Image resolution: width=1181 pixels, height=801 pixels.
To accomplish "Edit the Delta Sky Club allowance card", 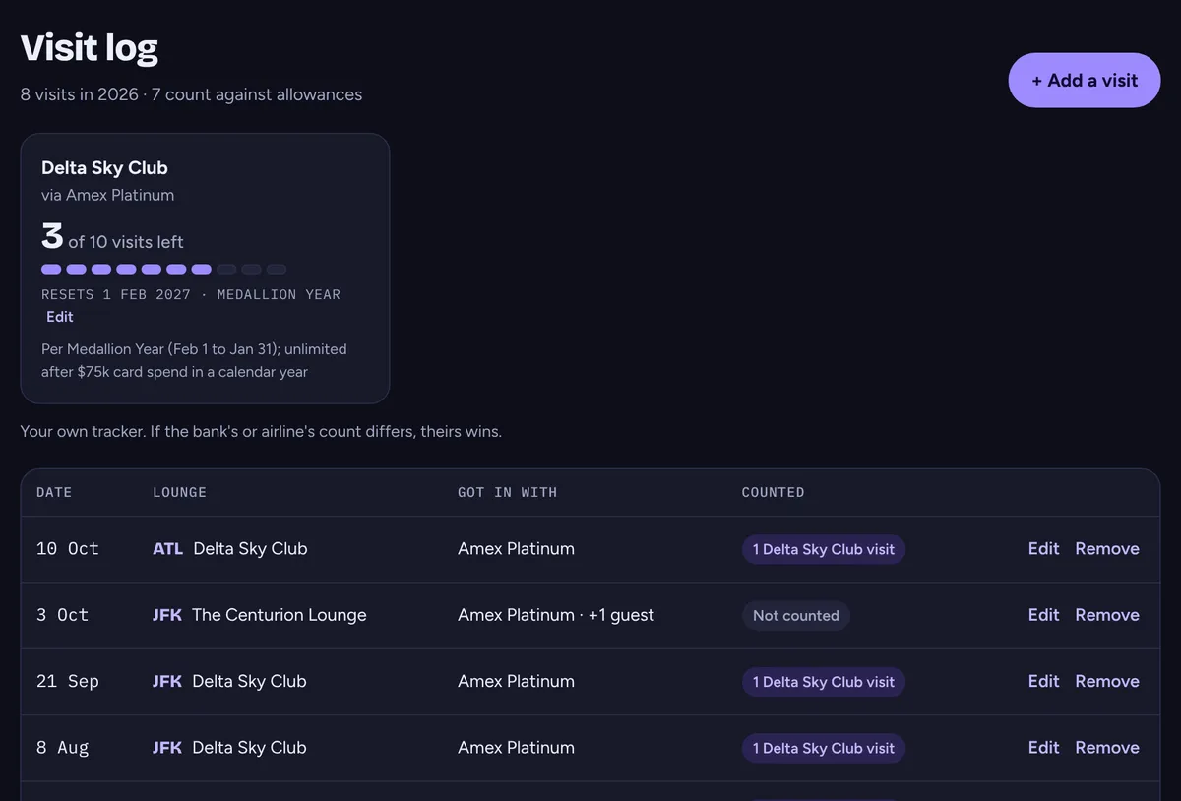I will click(59, 317).
